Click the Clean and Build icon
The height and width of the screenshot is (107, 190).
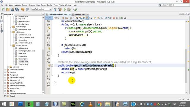pyautogui.click(x=60, y=9)
